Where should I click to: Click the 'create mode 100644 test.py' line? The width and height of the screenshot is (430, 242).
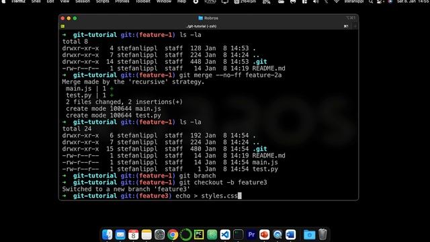(114, 116)
